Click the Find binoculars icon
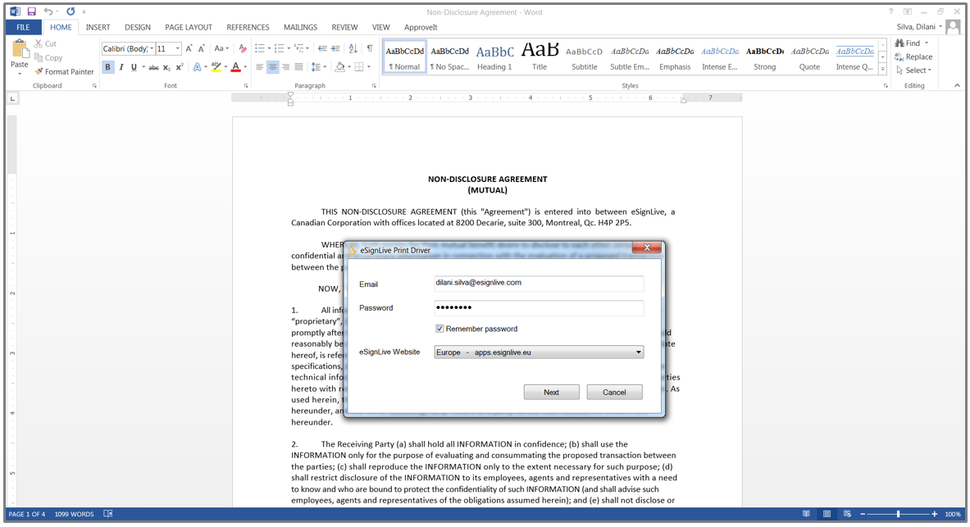This screenshot has width=970, height=527. (899, 43)
